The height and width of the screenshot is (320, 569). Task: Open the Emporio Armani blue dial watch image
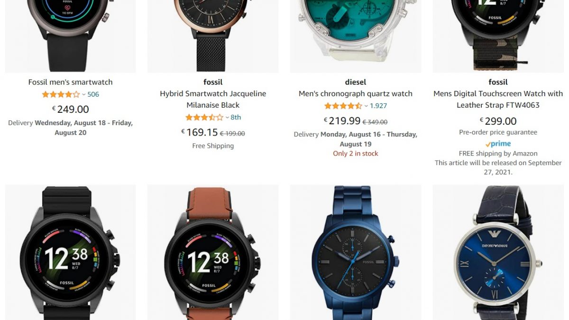(x=498, y=253)
